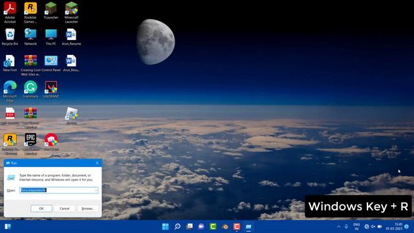Select the WinRAR archive beside the PDF file
Screen dimensions: 414x233
pyautogui.click(x=30, y=118)
